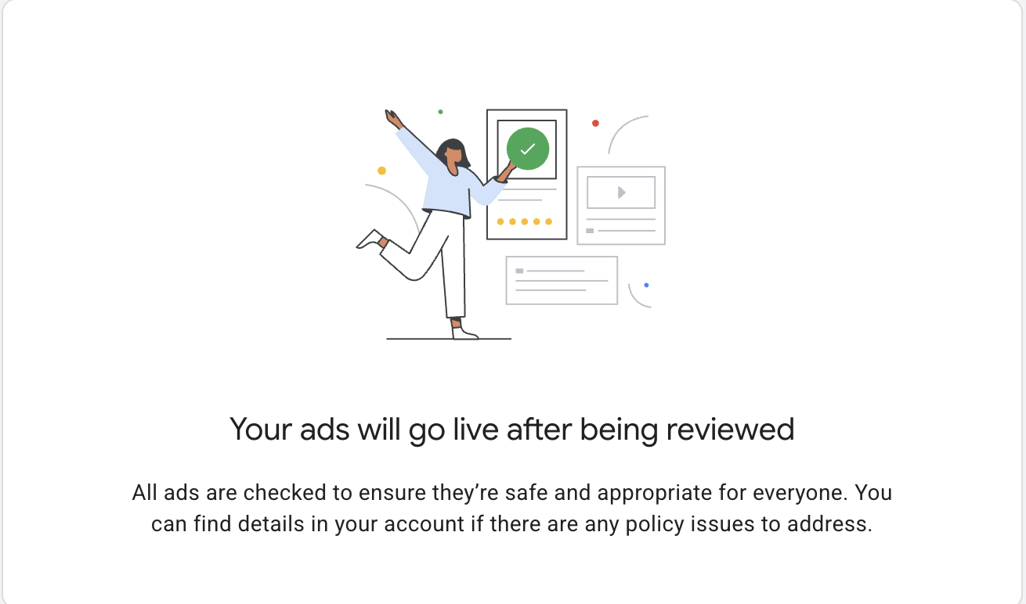Click the video ad card outline
The image size is (1026, 604).
[x=621, y=205]
